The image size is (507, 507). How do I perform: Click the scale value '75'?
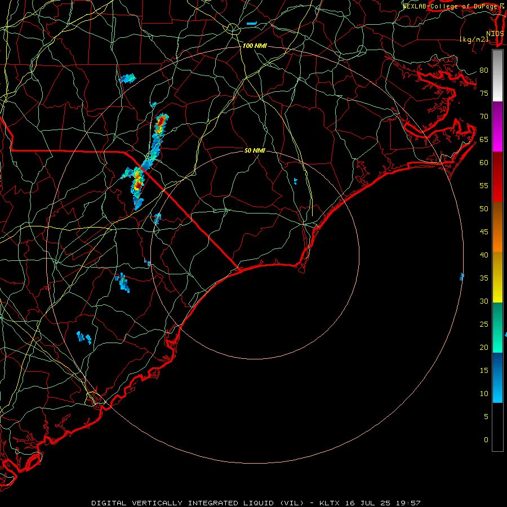click(484, 94)
